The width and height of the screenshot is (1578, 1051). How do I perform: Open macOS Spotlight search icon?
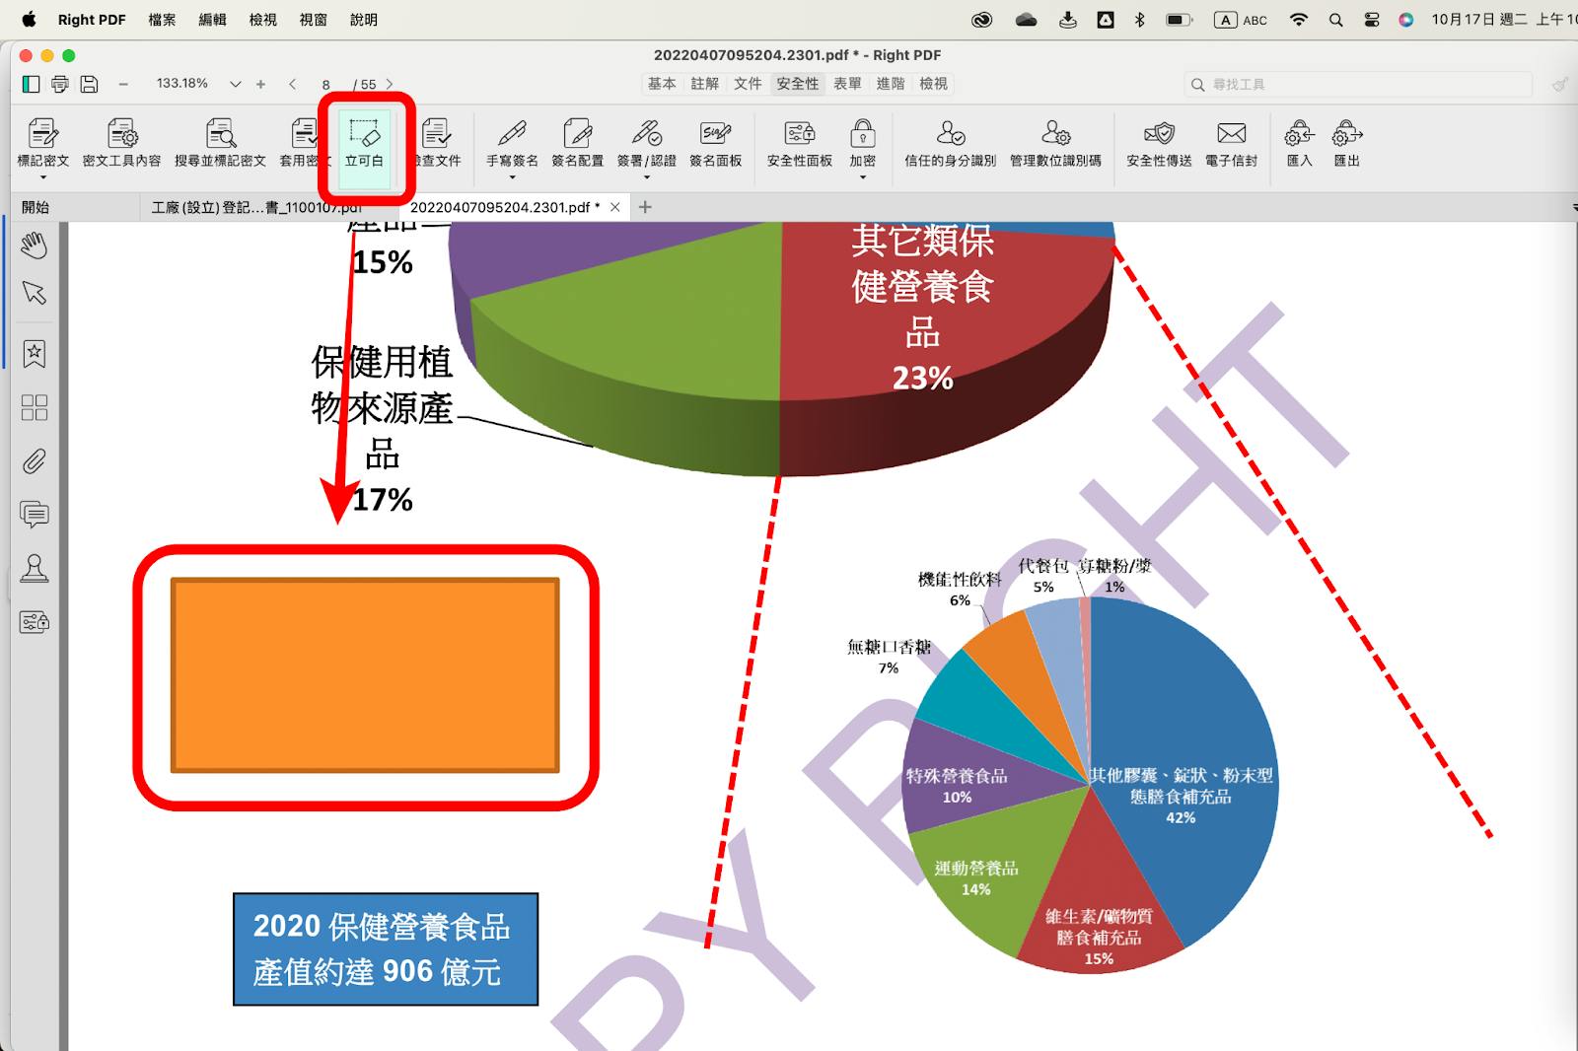click(x=1335, y=20)
